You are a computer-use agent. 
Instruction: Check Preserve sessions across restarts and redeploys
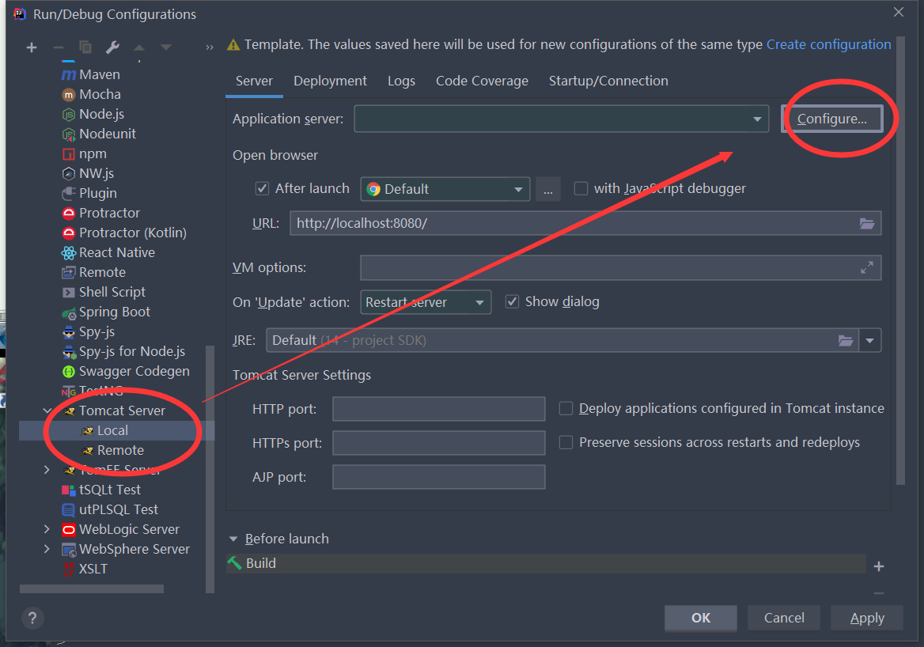click(x=566, y=442)
